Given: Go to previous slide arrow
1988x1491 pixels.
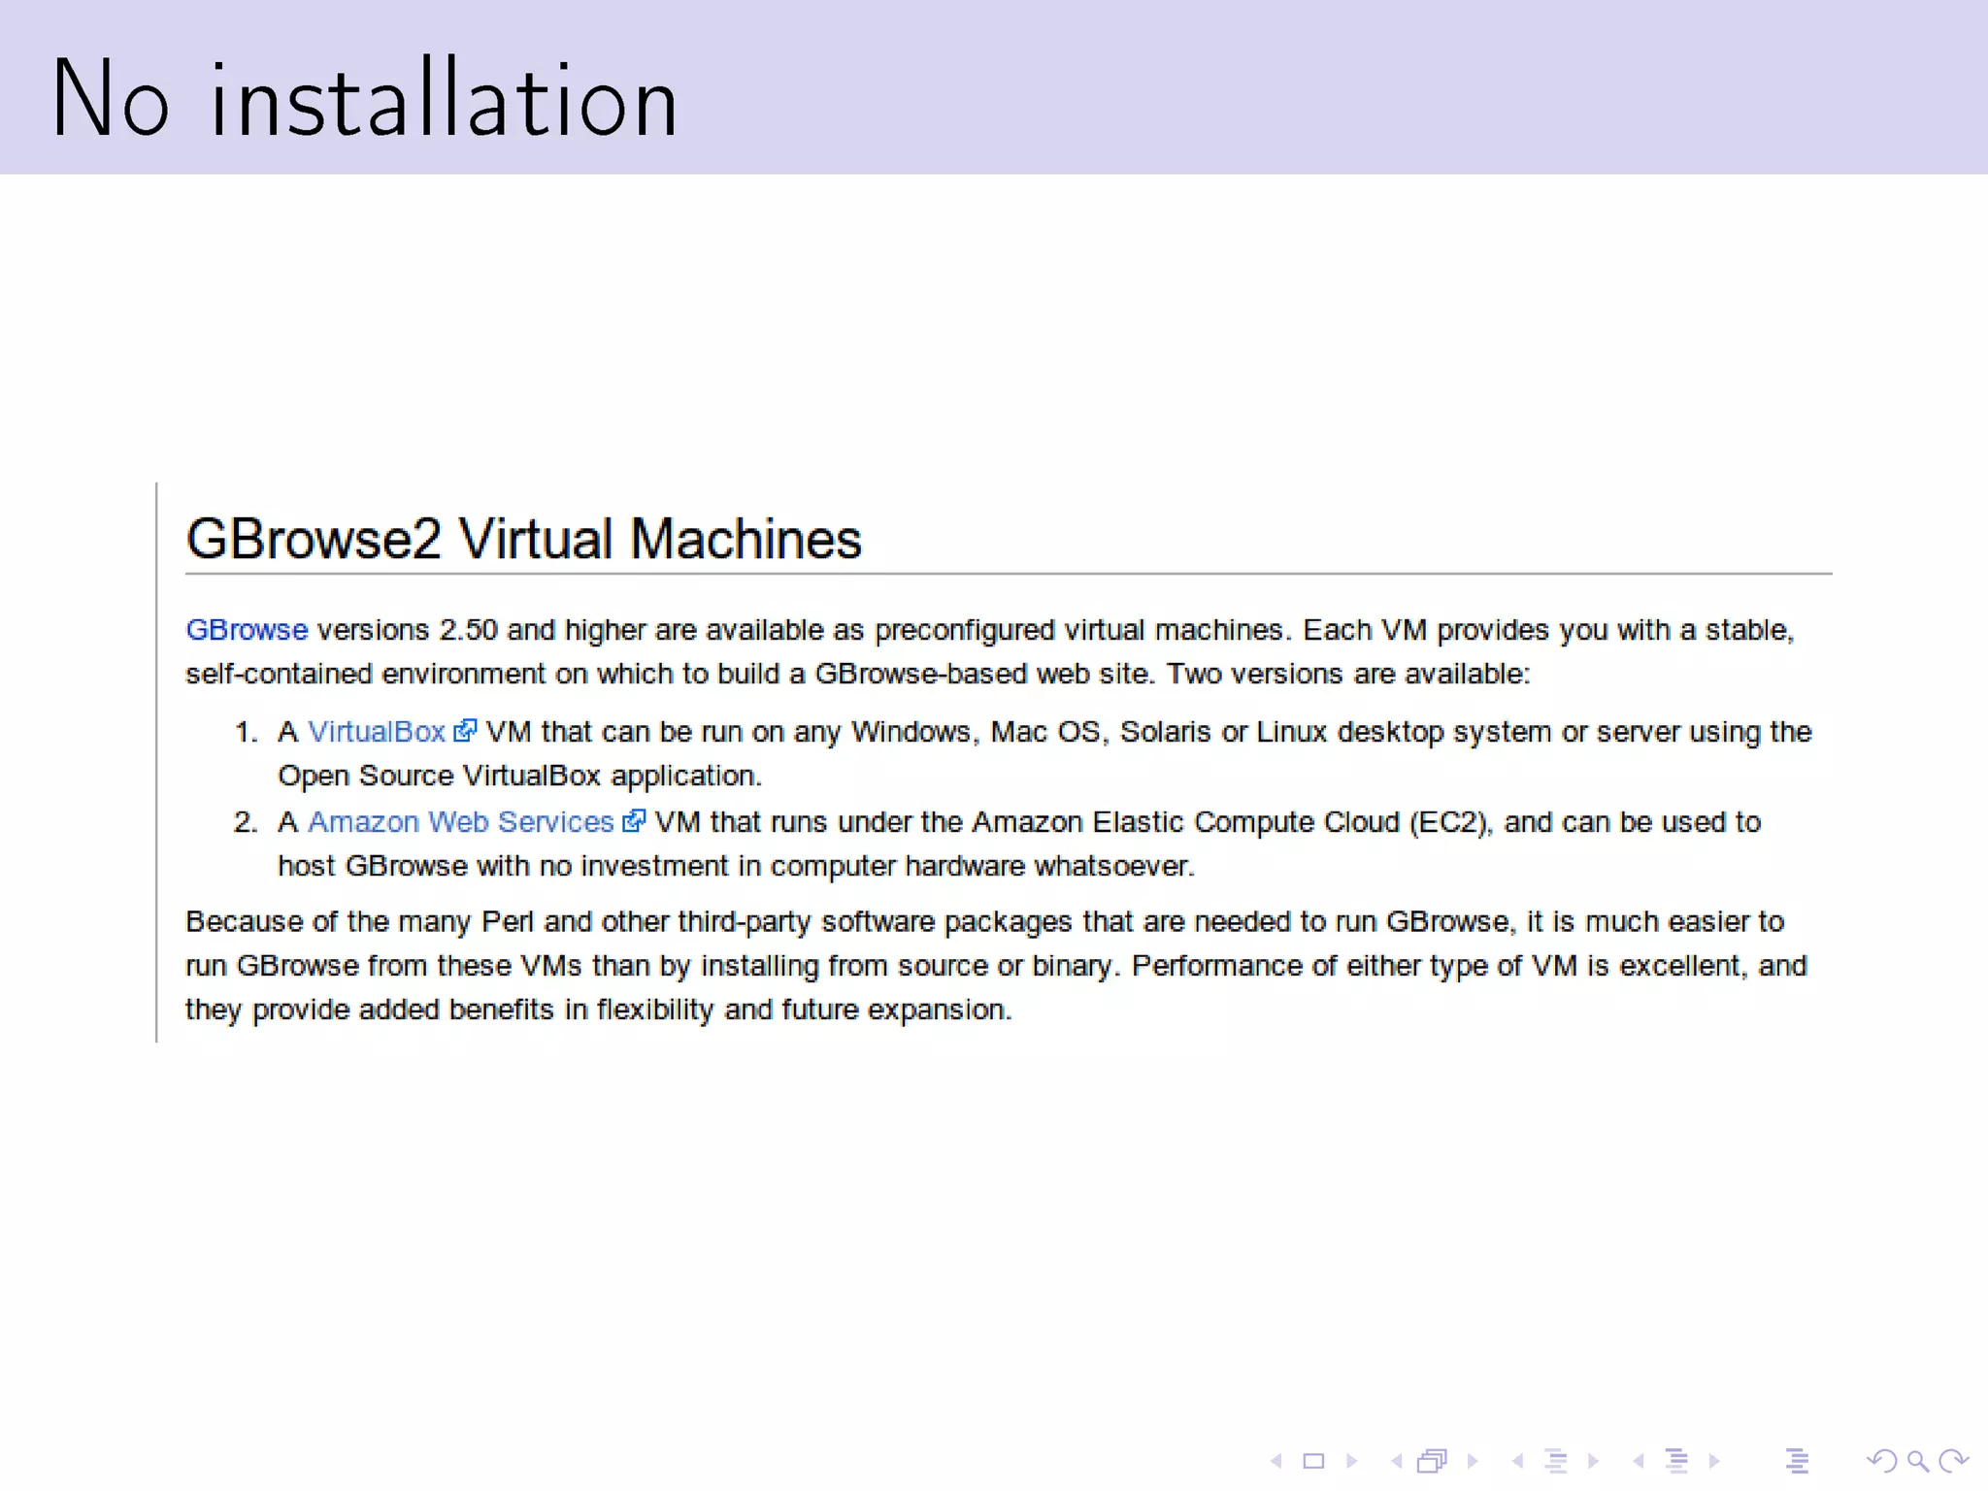Looking at the screenshot, I should tap(1276, 1461).
